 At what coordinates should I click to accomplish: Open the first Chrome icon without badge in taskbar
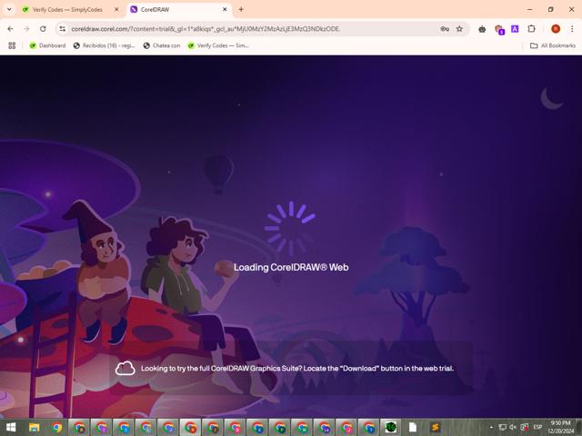point(56,428)
